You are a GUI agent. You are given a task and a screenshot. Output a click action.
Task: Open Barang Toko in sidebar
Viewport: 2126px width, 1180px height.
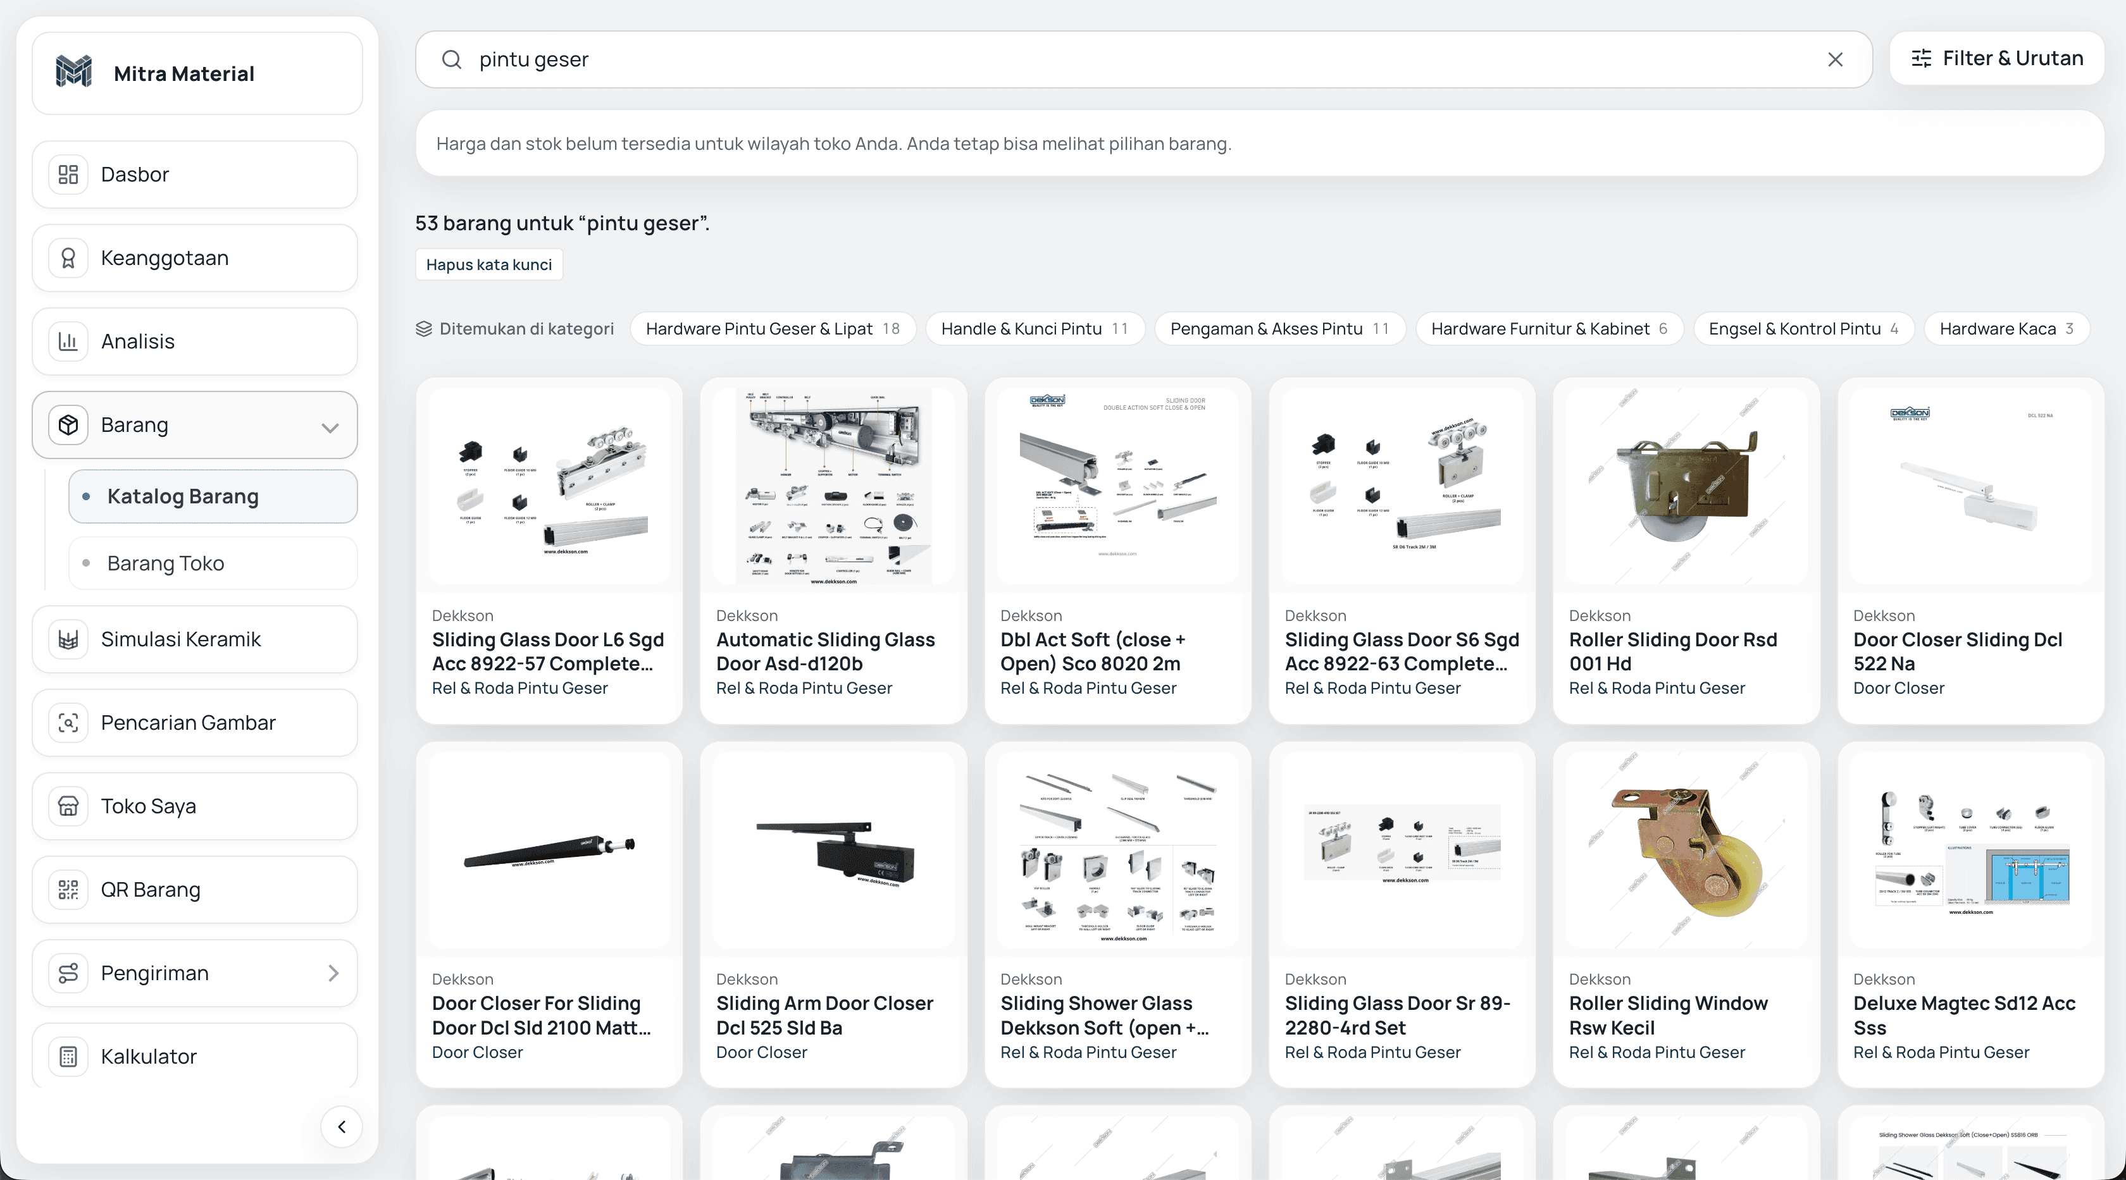(213, 563)
